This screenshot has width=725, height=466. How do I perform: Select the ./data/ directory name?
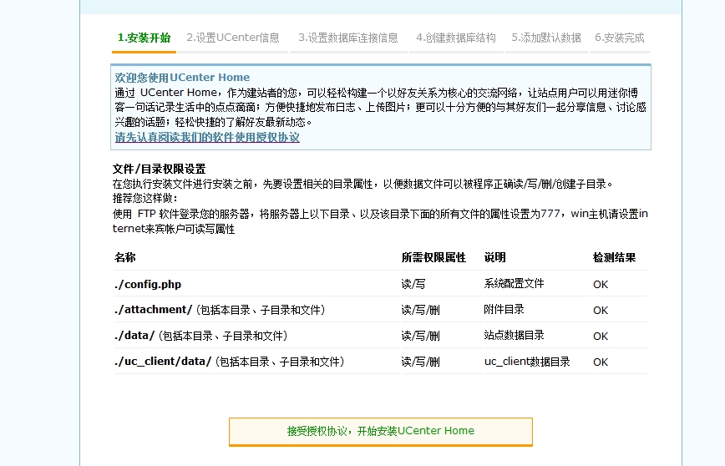tap(134, 336)
